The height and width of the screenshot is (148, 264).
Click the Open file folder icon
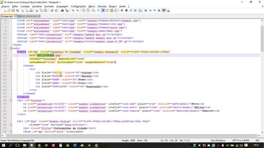coord(9,11)
